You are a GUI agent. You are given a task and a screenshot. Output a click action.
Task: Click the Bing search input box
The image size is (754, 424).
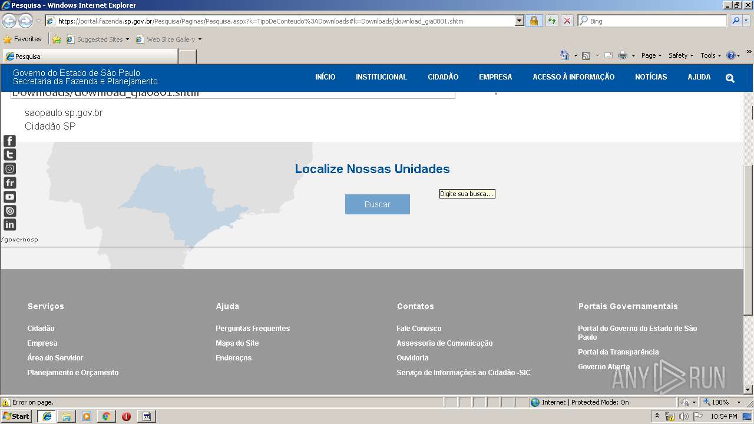(653, 21)
